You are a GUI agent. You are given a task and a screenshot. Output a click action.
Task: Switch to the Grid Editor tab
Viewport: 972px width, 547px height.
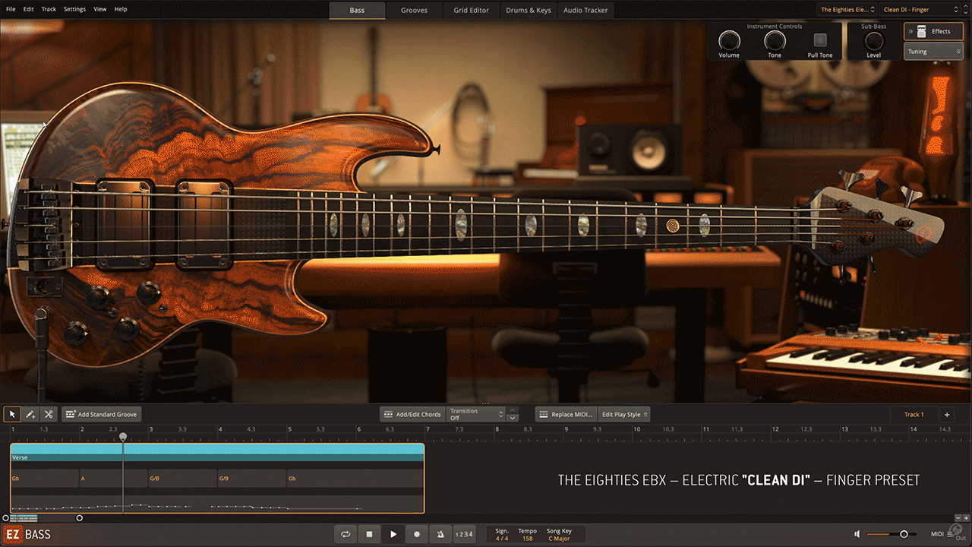click(472, 10)
